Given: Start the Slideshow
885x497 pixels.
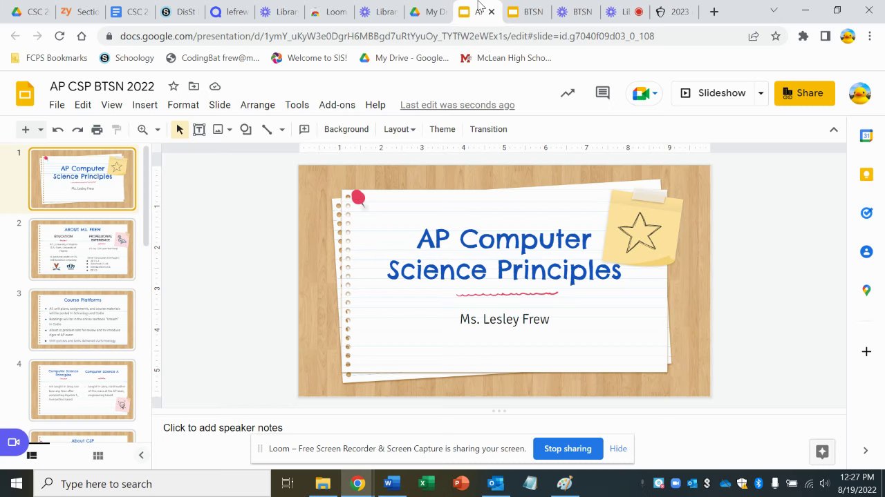Looking at the screenshot, I should 714,93.
